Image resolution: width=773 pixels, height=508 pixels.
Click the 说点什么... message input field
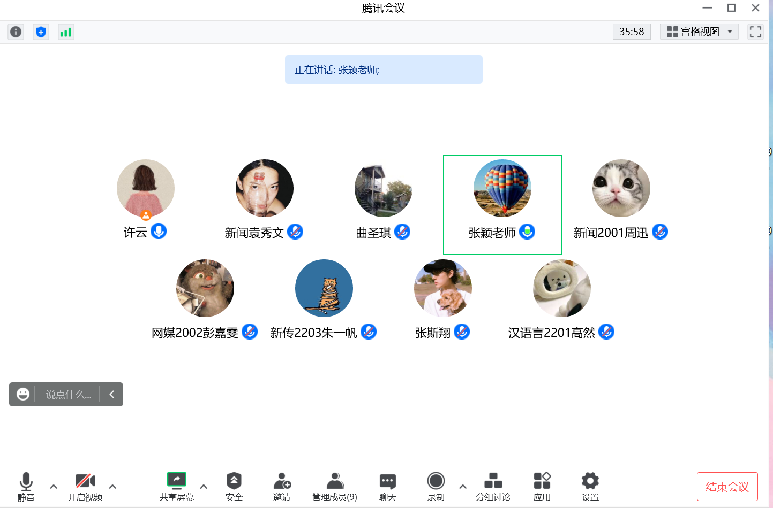[x=68, y=395]
